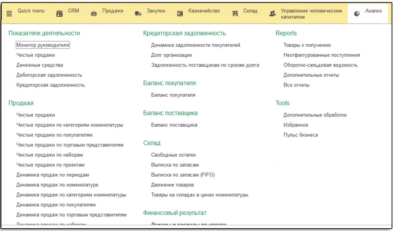Viewport: 393px width, 231px height.
Task: Click the Казначейство euro icon
Action: 180,14
